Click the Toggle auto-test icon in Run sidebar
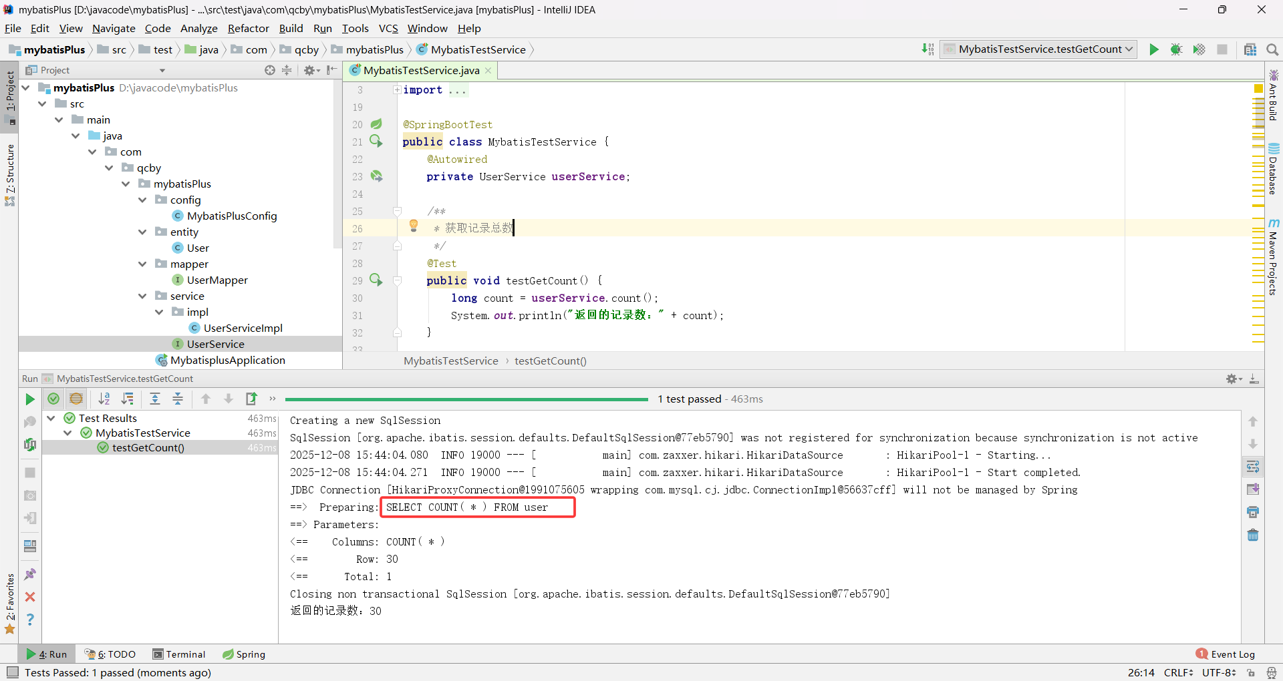This screenshot has width=1283, height=681. 30,445
